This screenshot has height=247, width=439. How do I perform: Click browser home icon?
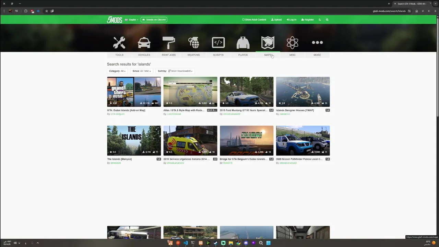417,11
